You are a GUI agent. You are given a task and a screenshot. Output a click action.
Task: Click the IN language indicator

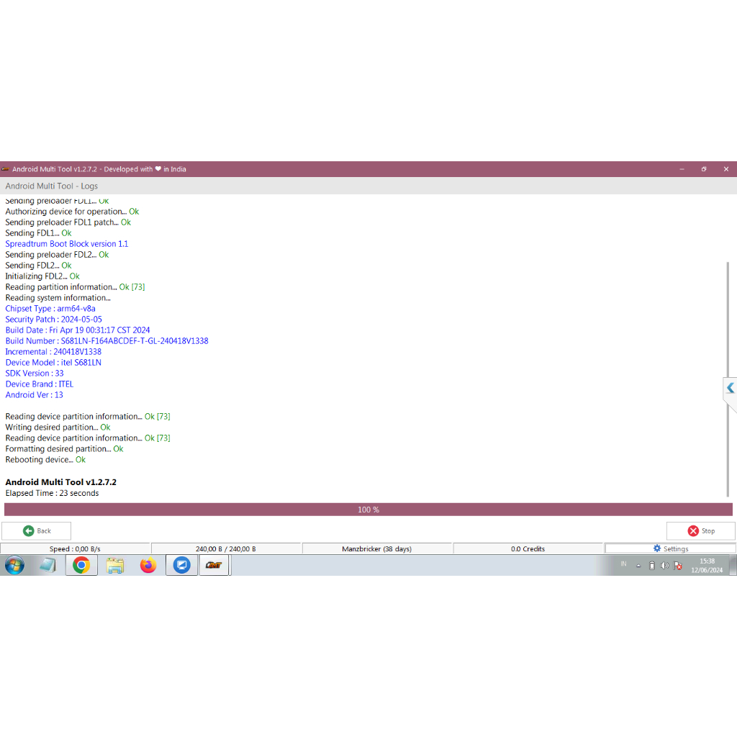point(623,564)
